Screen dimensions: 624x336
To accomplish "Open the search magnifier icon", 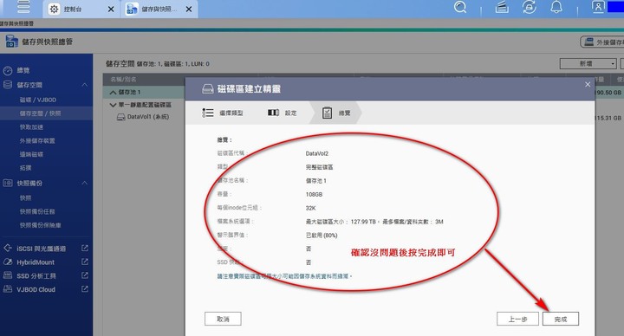I will (x=460, y=7).
